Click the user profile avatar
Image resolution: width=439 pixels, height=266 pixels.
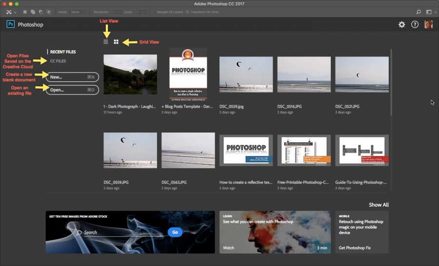tap(428, 25)
